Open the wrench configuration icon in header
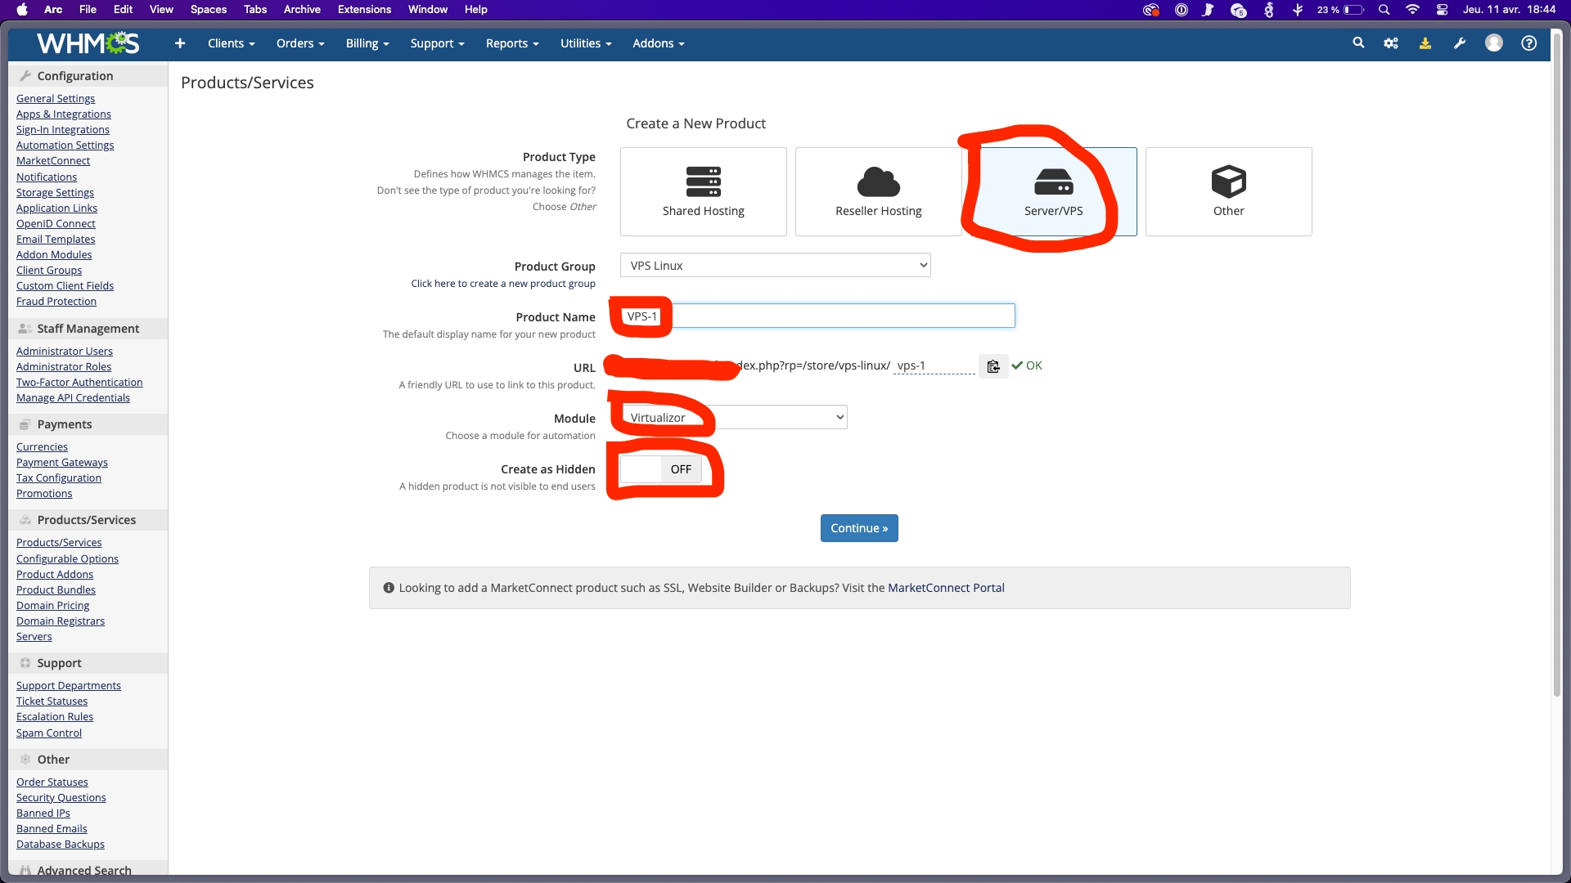The width and height of the screenshot is (1571, 883). point(1460,43)
